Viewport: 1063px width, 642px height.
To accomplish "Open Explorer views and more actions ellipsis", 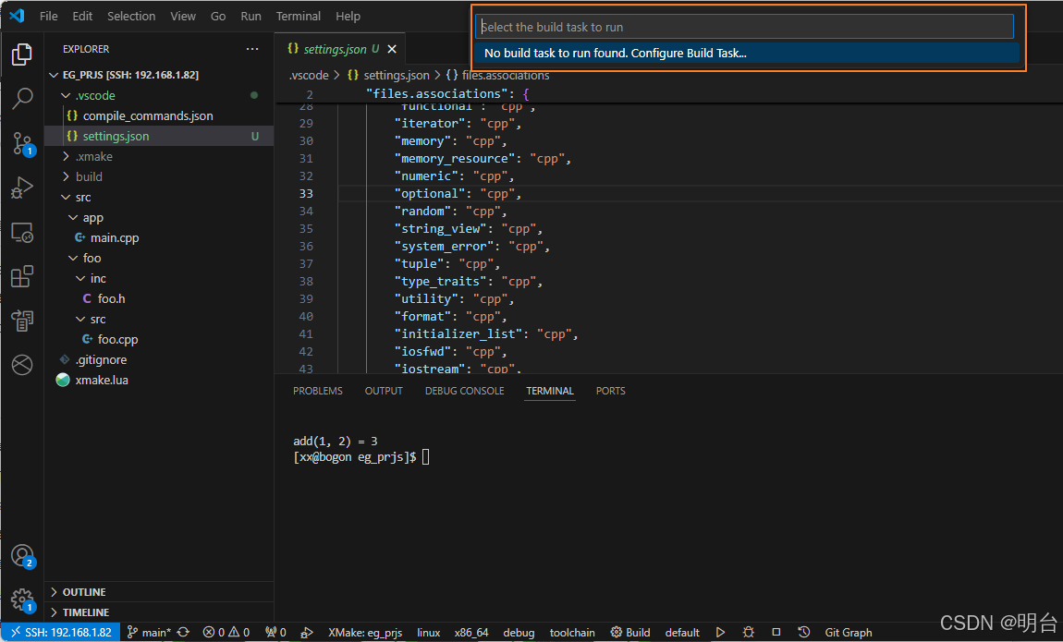I will point(252,49).
